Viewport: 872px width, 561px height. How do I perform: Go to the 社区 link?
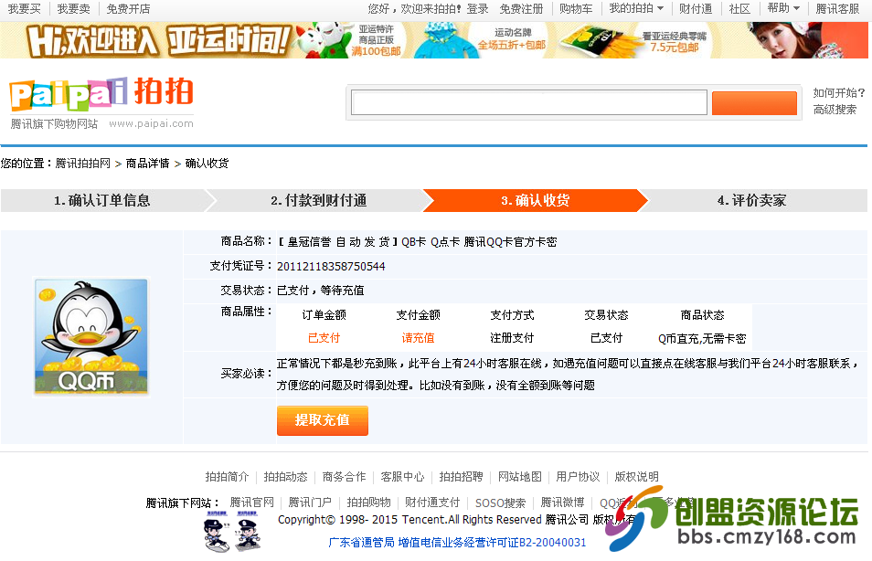(739, 9)
